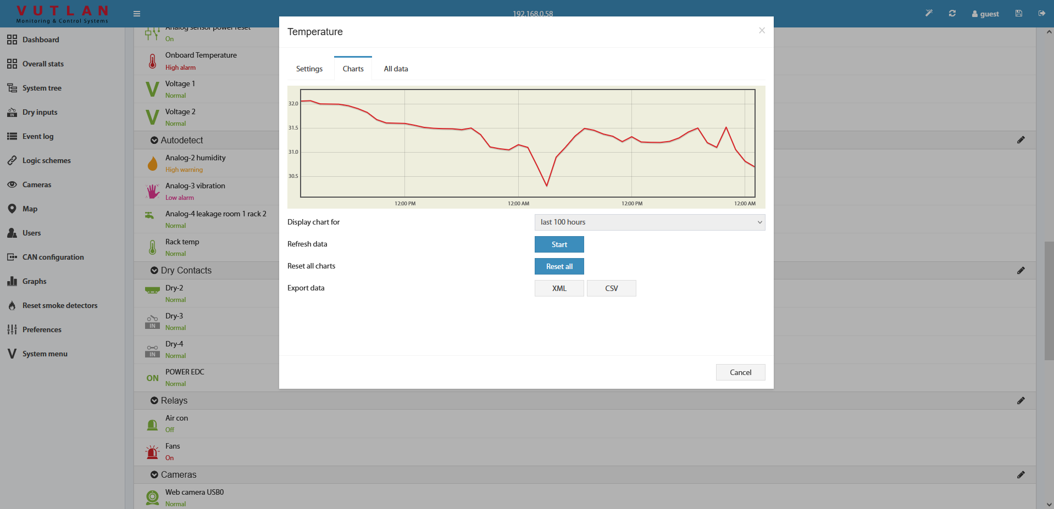Open the Map page in sidebar
The height and width of the screenshot is (509, 1054).
click(30, 209)
